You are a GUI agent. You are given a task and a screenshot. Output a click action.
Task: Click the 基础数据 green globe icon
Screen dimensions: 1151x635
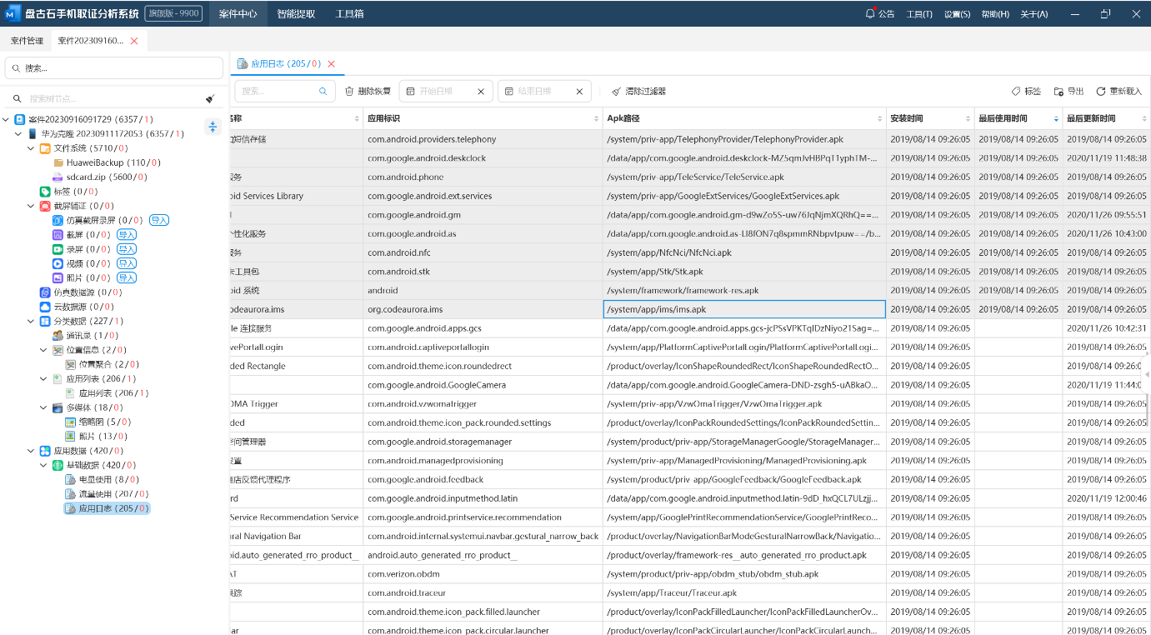[58, 465]
